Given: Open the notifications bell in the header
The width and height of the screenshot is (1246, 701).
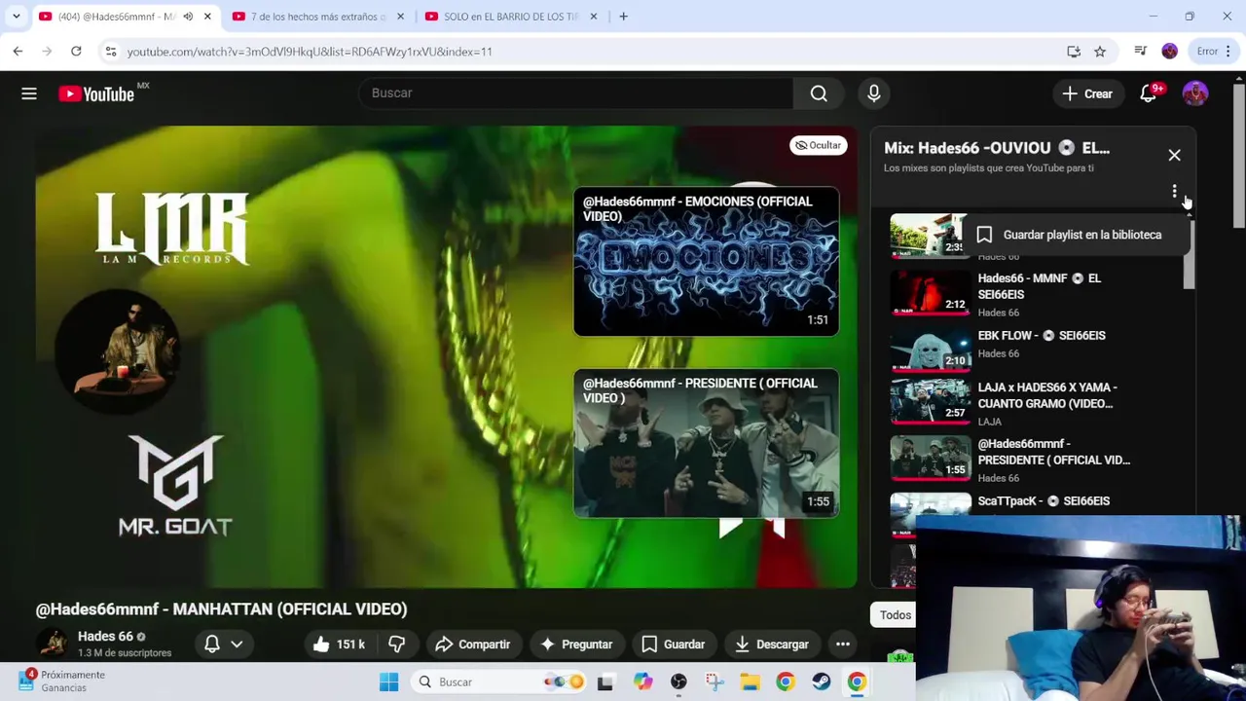Looking at the screenshot, I should 1149,93.
